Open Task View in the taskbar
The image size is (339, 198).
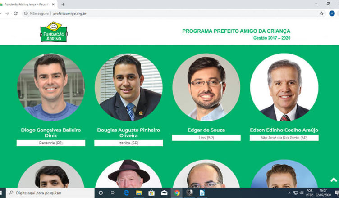(113, 193)
